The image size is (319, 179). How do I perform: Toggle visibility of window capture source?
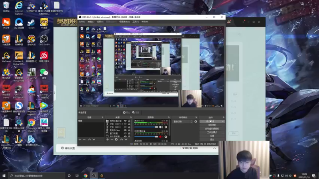click(x=125, y=133)
